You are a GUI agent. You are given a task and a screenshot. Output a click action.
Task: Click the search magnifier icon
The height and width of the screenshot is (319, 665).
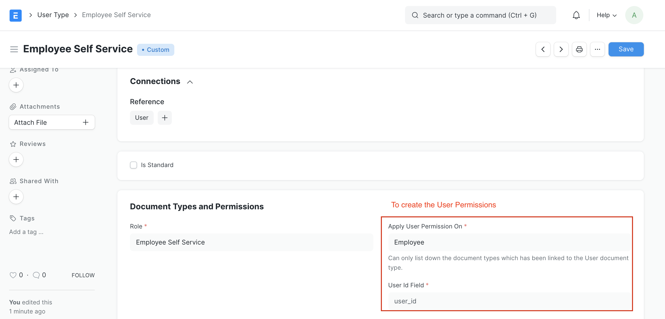click(415, 15)
